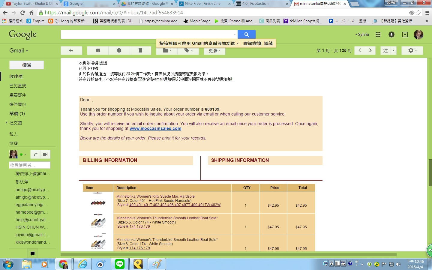This screenshot has height=270, width=432.
Task: Open the Google apps grid icon
Action: pos(378,34)
